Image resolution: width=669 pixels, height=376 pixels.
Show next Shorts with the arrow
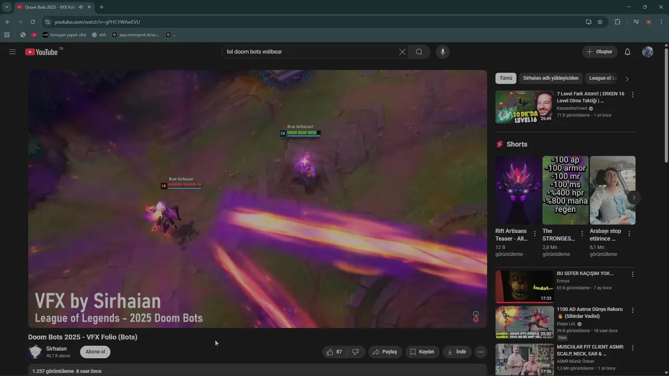coord(633,197)
